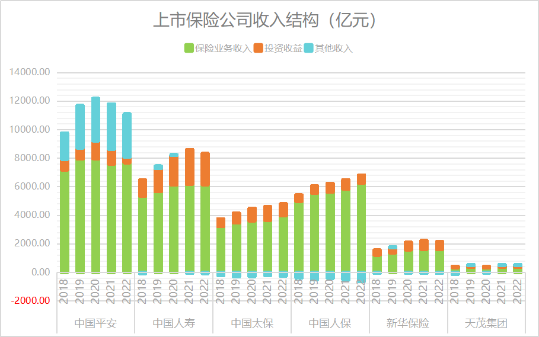Click 中国人保 2021 negative cyan segment
The image size is (539, 337).
tap(346, 277)
